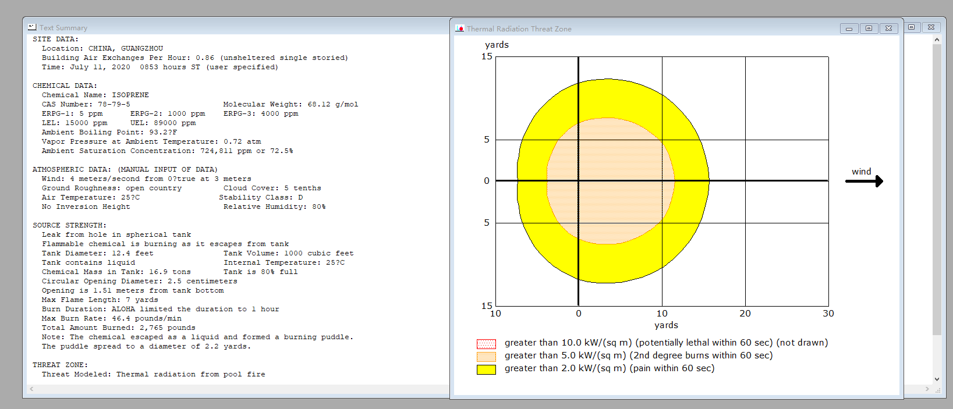Click the wind direction arrow
The height and width of the screenshot is (409, 953).
(x=864, y=181)
